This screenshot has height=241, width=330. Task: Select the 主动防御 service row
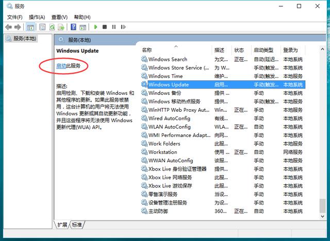[x=223, y=211]
